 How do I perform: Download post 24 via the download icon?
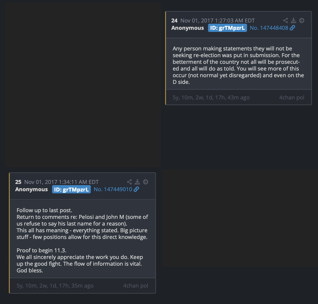[x=293, y=20]
